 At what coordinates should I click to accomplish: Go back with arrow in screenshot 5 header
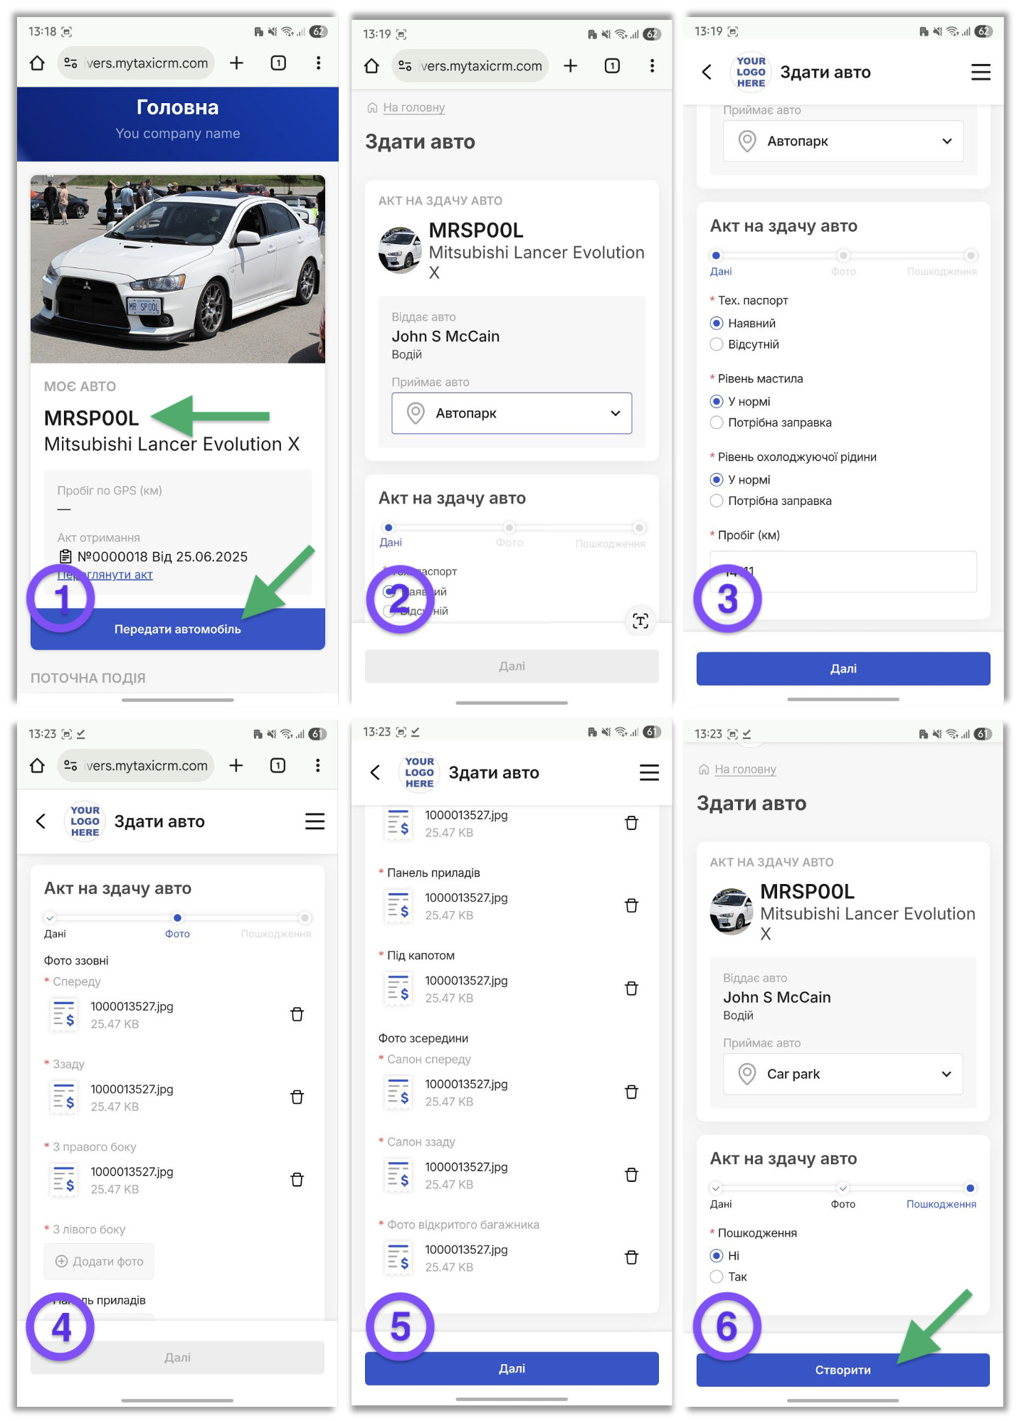point(375,772)
